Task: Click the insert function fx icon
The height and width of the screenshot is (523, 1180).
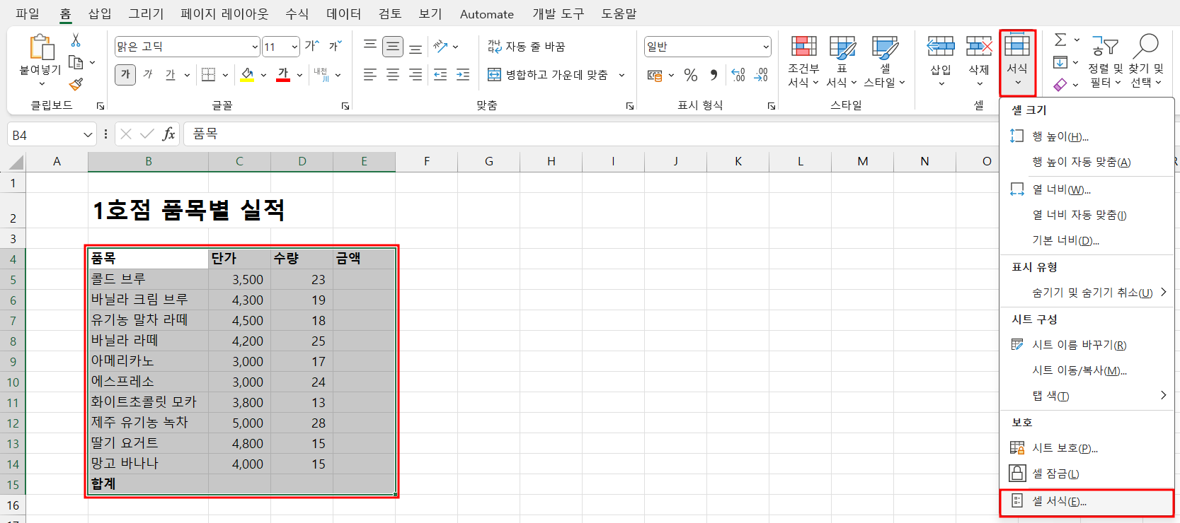Action: (x=168, y=134)
